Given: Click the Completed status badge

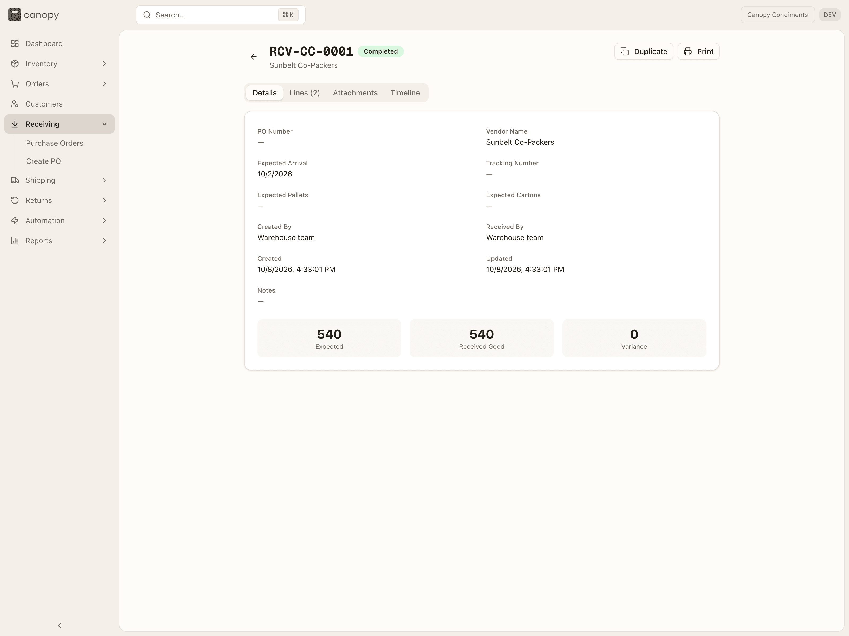Looking at the screenshot, I should tap(380, 51).
